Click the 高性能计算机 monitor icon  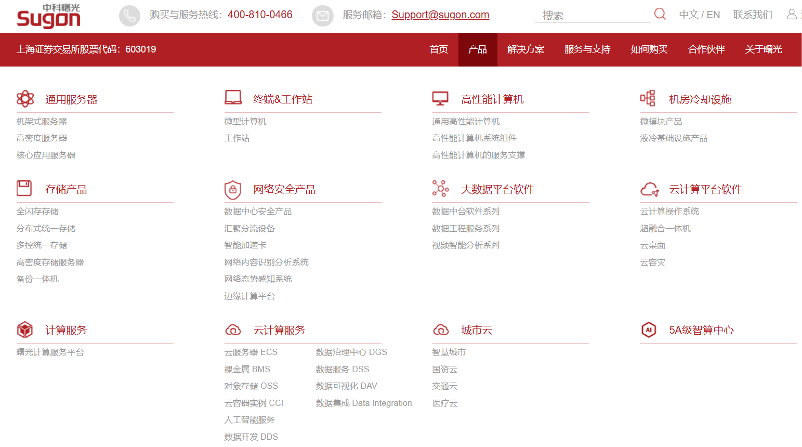pyautogui.click(x=441, y=99)
